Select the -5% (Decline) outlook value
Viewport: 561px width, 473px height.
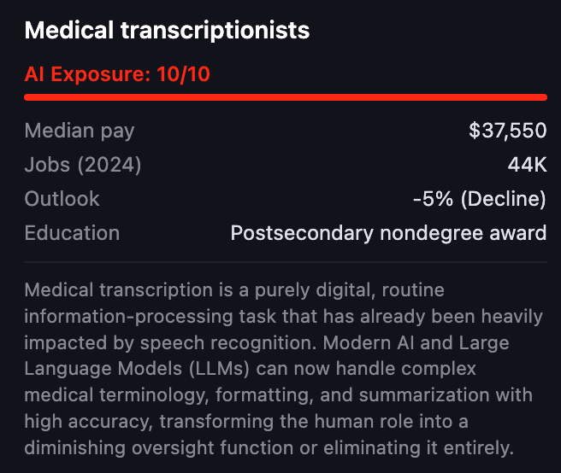(479, 199)
